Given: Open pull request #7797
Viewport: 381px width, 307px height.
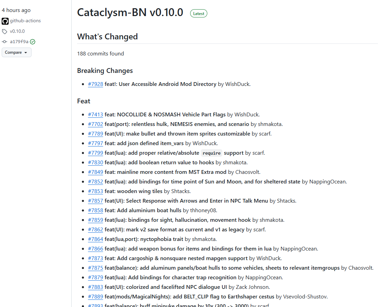Looking at the screenshot, I should coord(96,143).
